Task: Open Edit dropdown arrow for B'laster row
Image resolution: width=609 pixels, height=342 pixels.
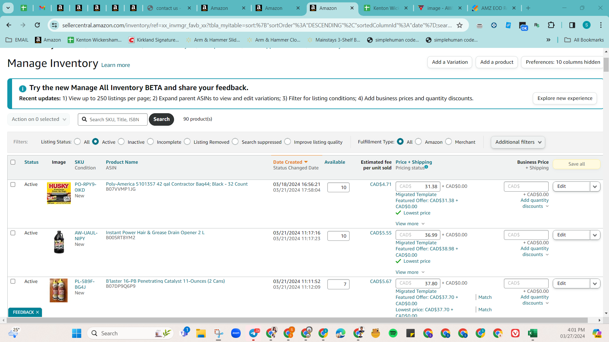Action: pyautogui.click(x=595, y=284)
